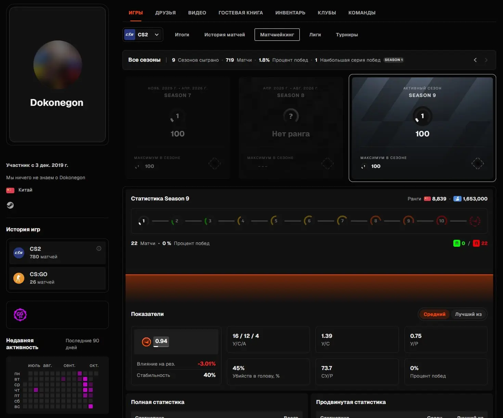This screenshot has width=503, height=418.
Task: Select the Матчмейкинг button
Action: [277, 35]
